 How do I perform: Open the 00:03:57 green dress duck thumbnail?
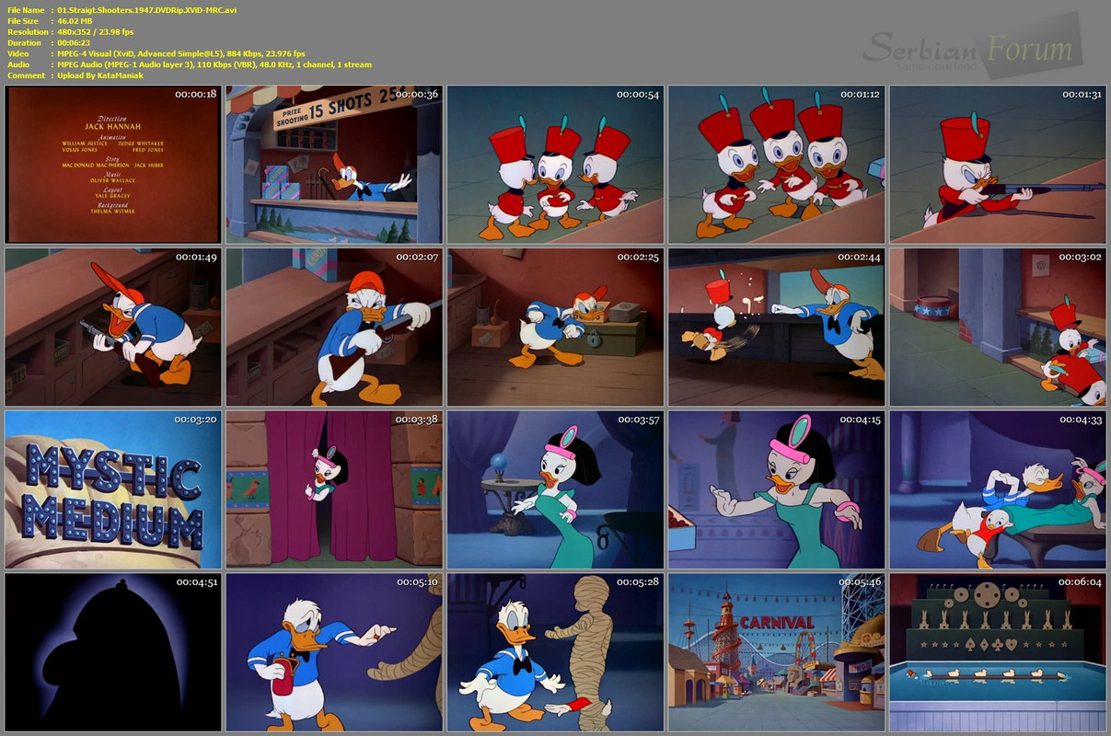(x=555, y=489)
